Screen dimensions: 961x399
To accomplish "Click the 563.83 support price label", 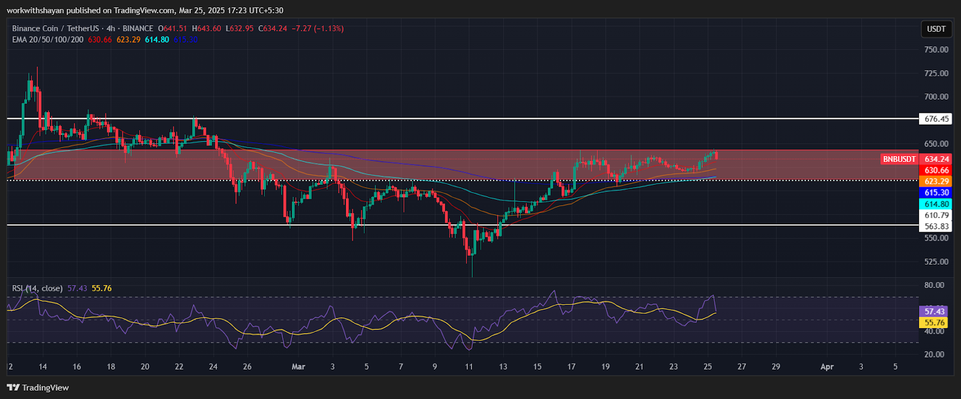I will tap(936, 226).
